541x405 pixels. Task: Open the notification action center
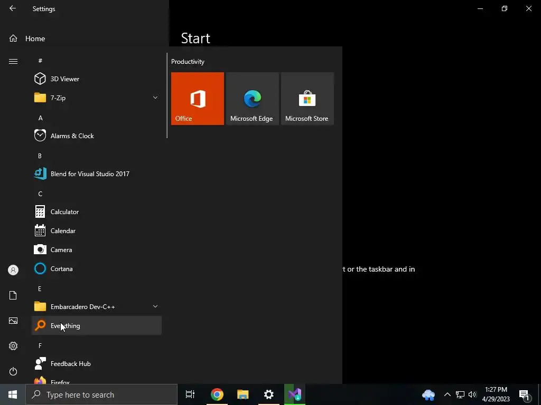[x=525, y=394]
